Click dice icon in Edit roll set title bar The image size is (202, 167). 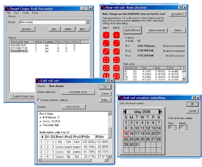click(x=38, y=81)
